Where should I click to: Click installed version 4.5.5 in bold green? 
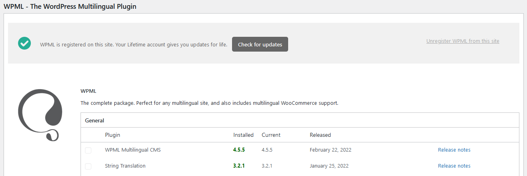click(x=239, y=150)
